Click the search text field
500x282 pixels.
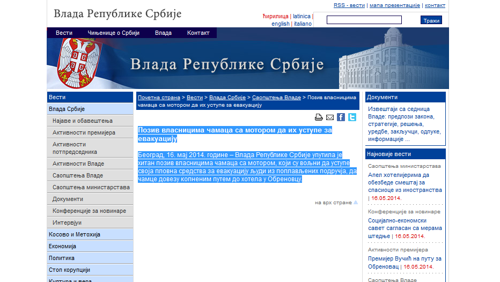click(x=364, y=20)
